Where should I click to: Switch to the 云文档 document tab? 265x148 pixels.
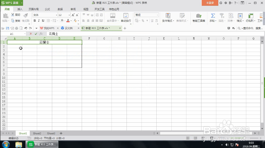pyautogui.click(x=68, y=28)
